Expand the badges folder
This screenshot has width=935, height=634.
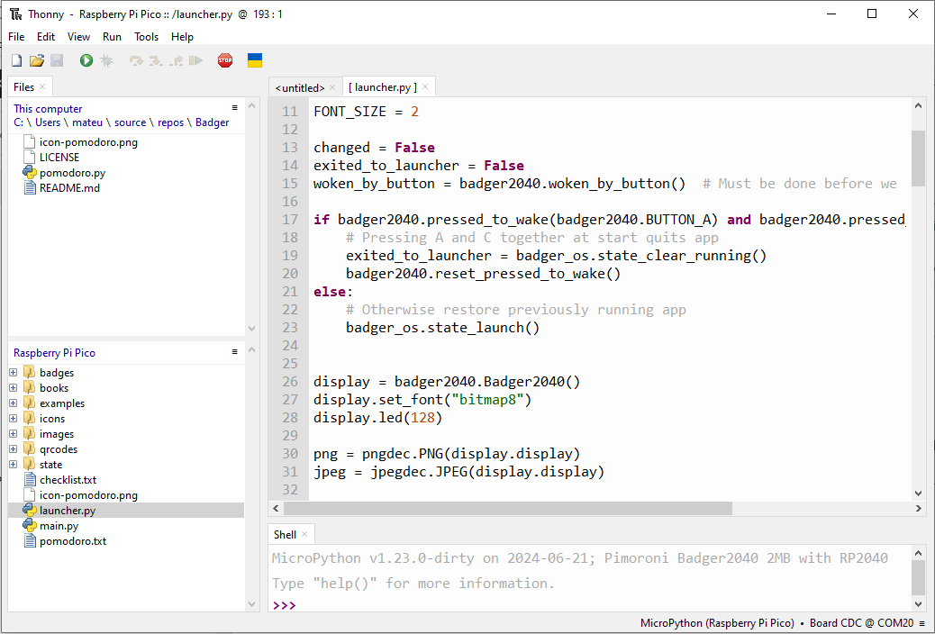pos(14,373)
